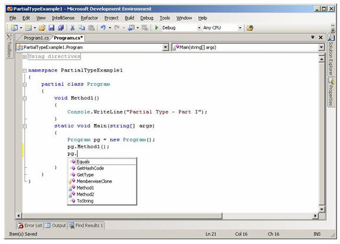
Task: Open the Debug configuration dropdown
Action: click(199, 28)
